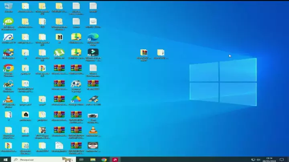Select the Wondershare Filmora desktop shortcut

point(93,53)
